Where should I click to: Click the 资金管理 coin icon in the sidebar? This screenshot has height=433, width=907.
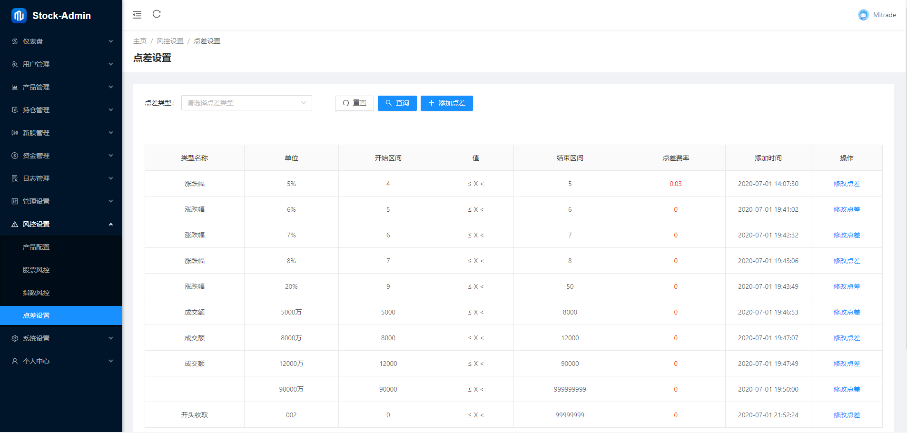(15, 156)
